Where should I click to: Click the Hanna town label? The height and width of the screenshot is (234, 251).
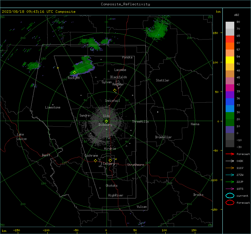(x=195, y=124)
